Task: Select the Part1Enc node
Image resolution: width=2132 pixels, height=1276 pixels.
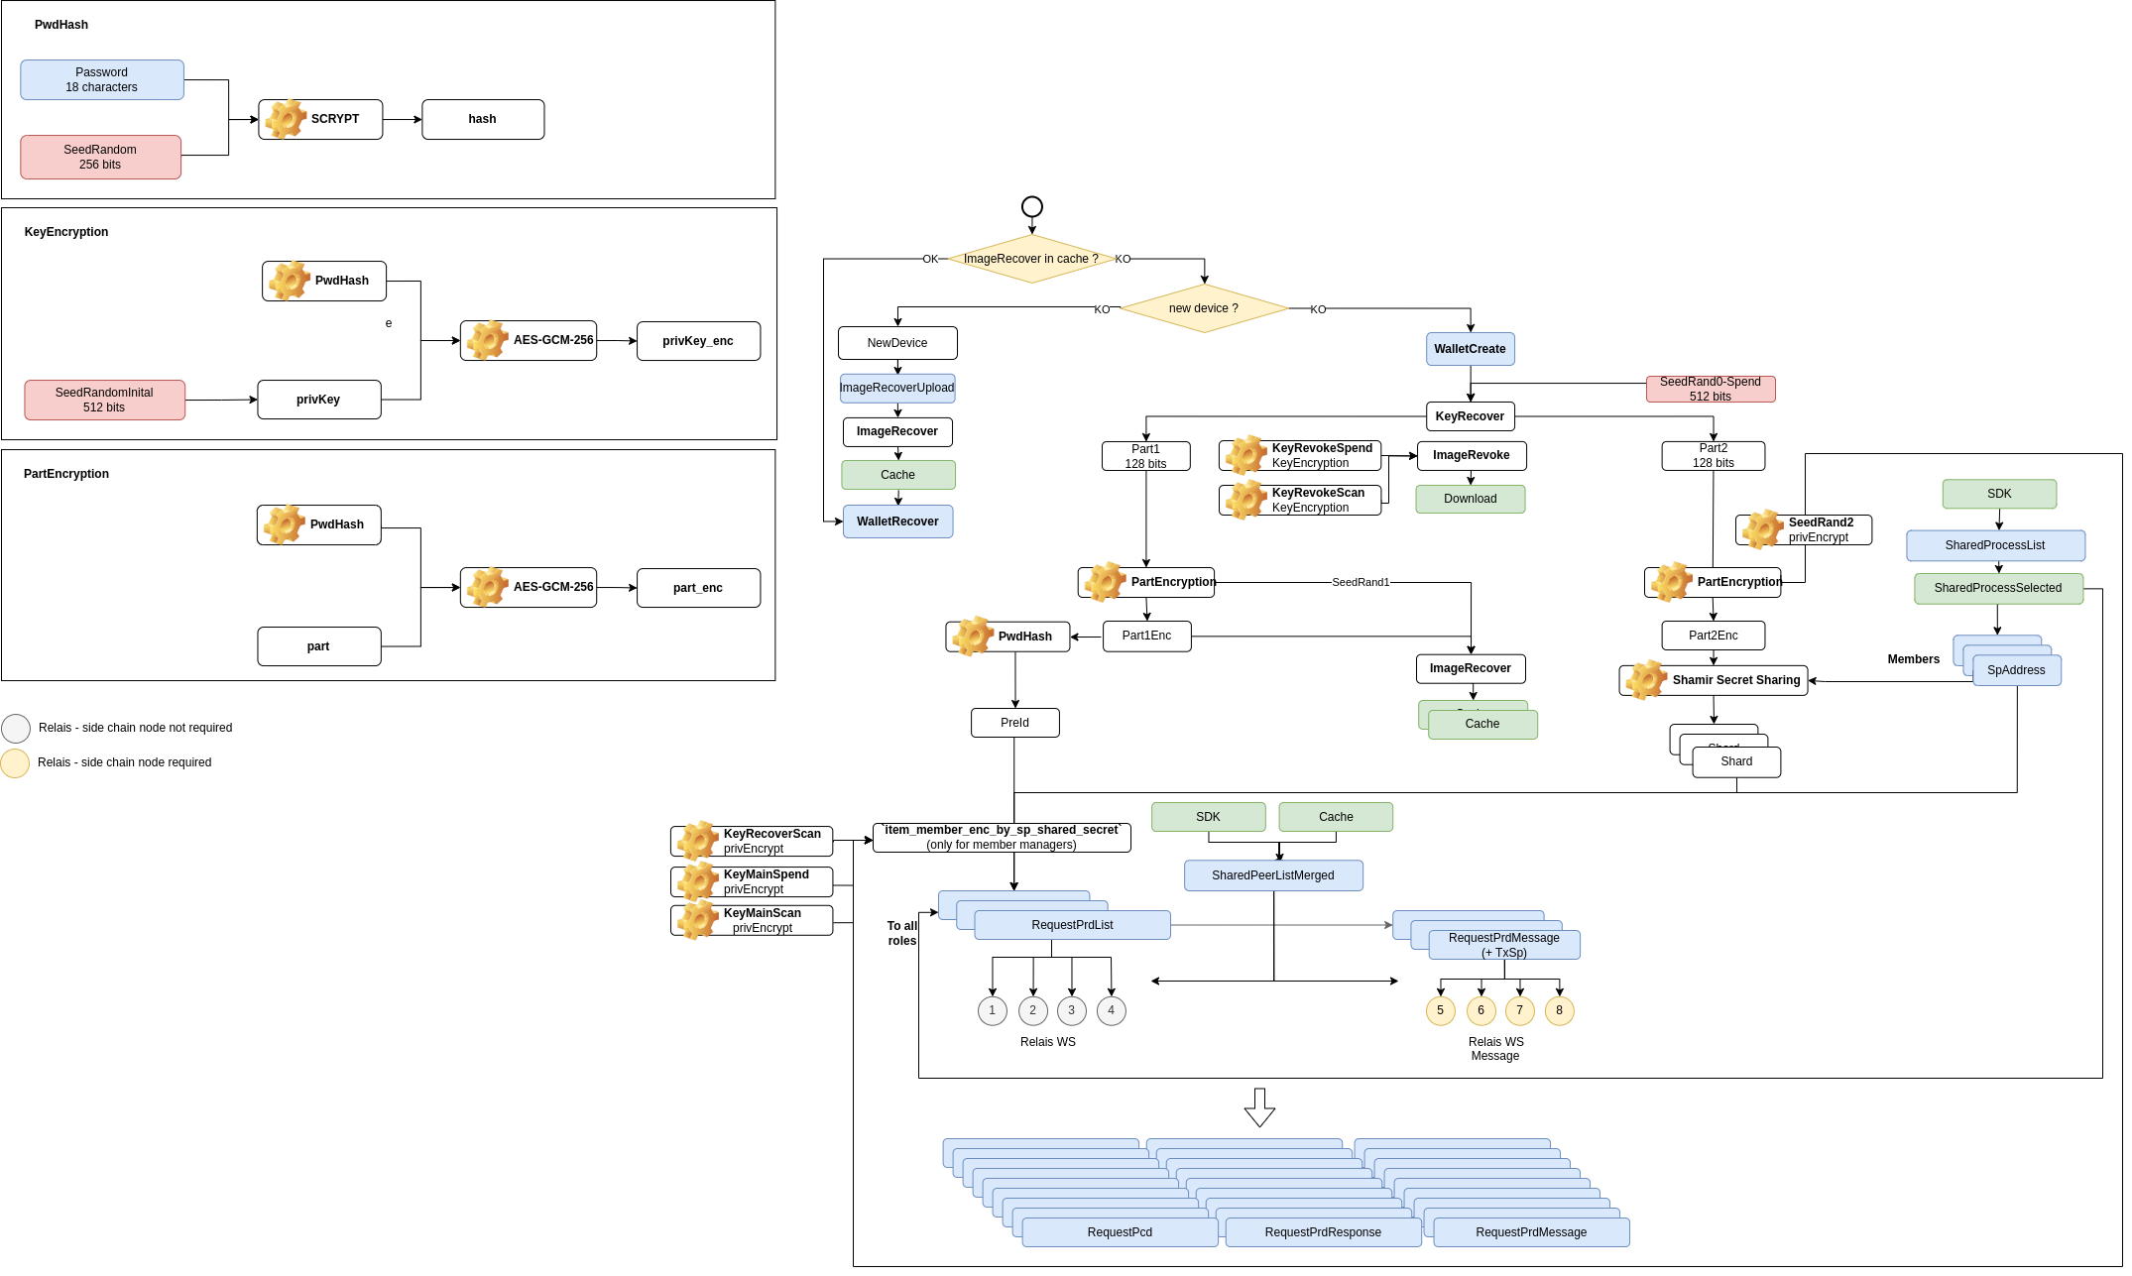Action: (x=1147, y=637)
